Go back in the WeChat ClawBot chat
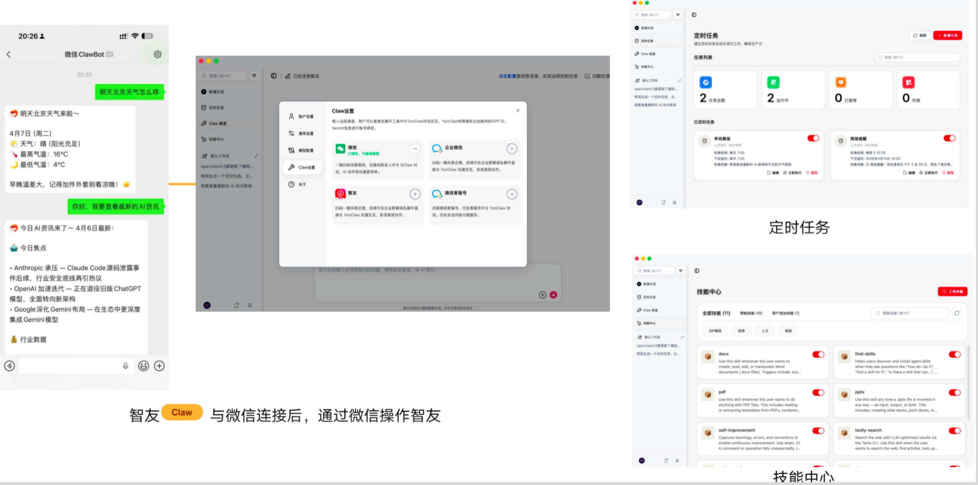Viewport: 978px width, 485px height. (9, 54)
